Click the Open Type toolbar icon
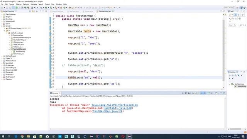 69,8
